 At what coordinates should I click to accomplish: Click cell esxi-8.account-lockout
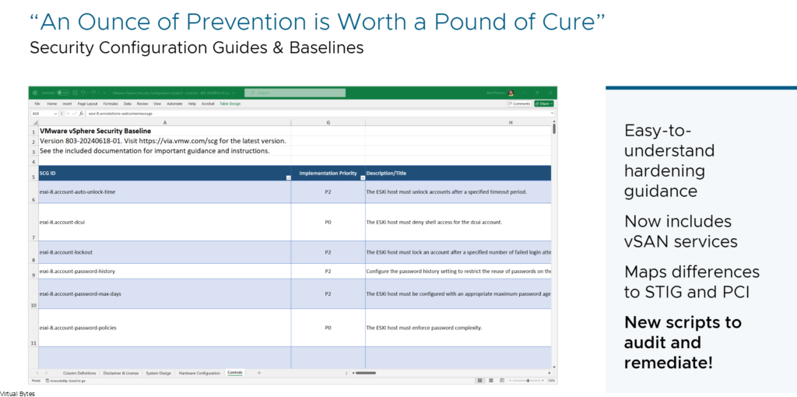pos(165,252)
